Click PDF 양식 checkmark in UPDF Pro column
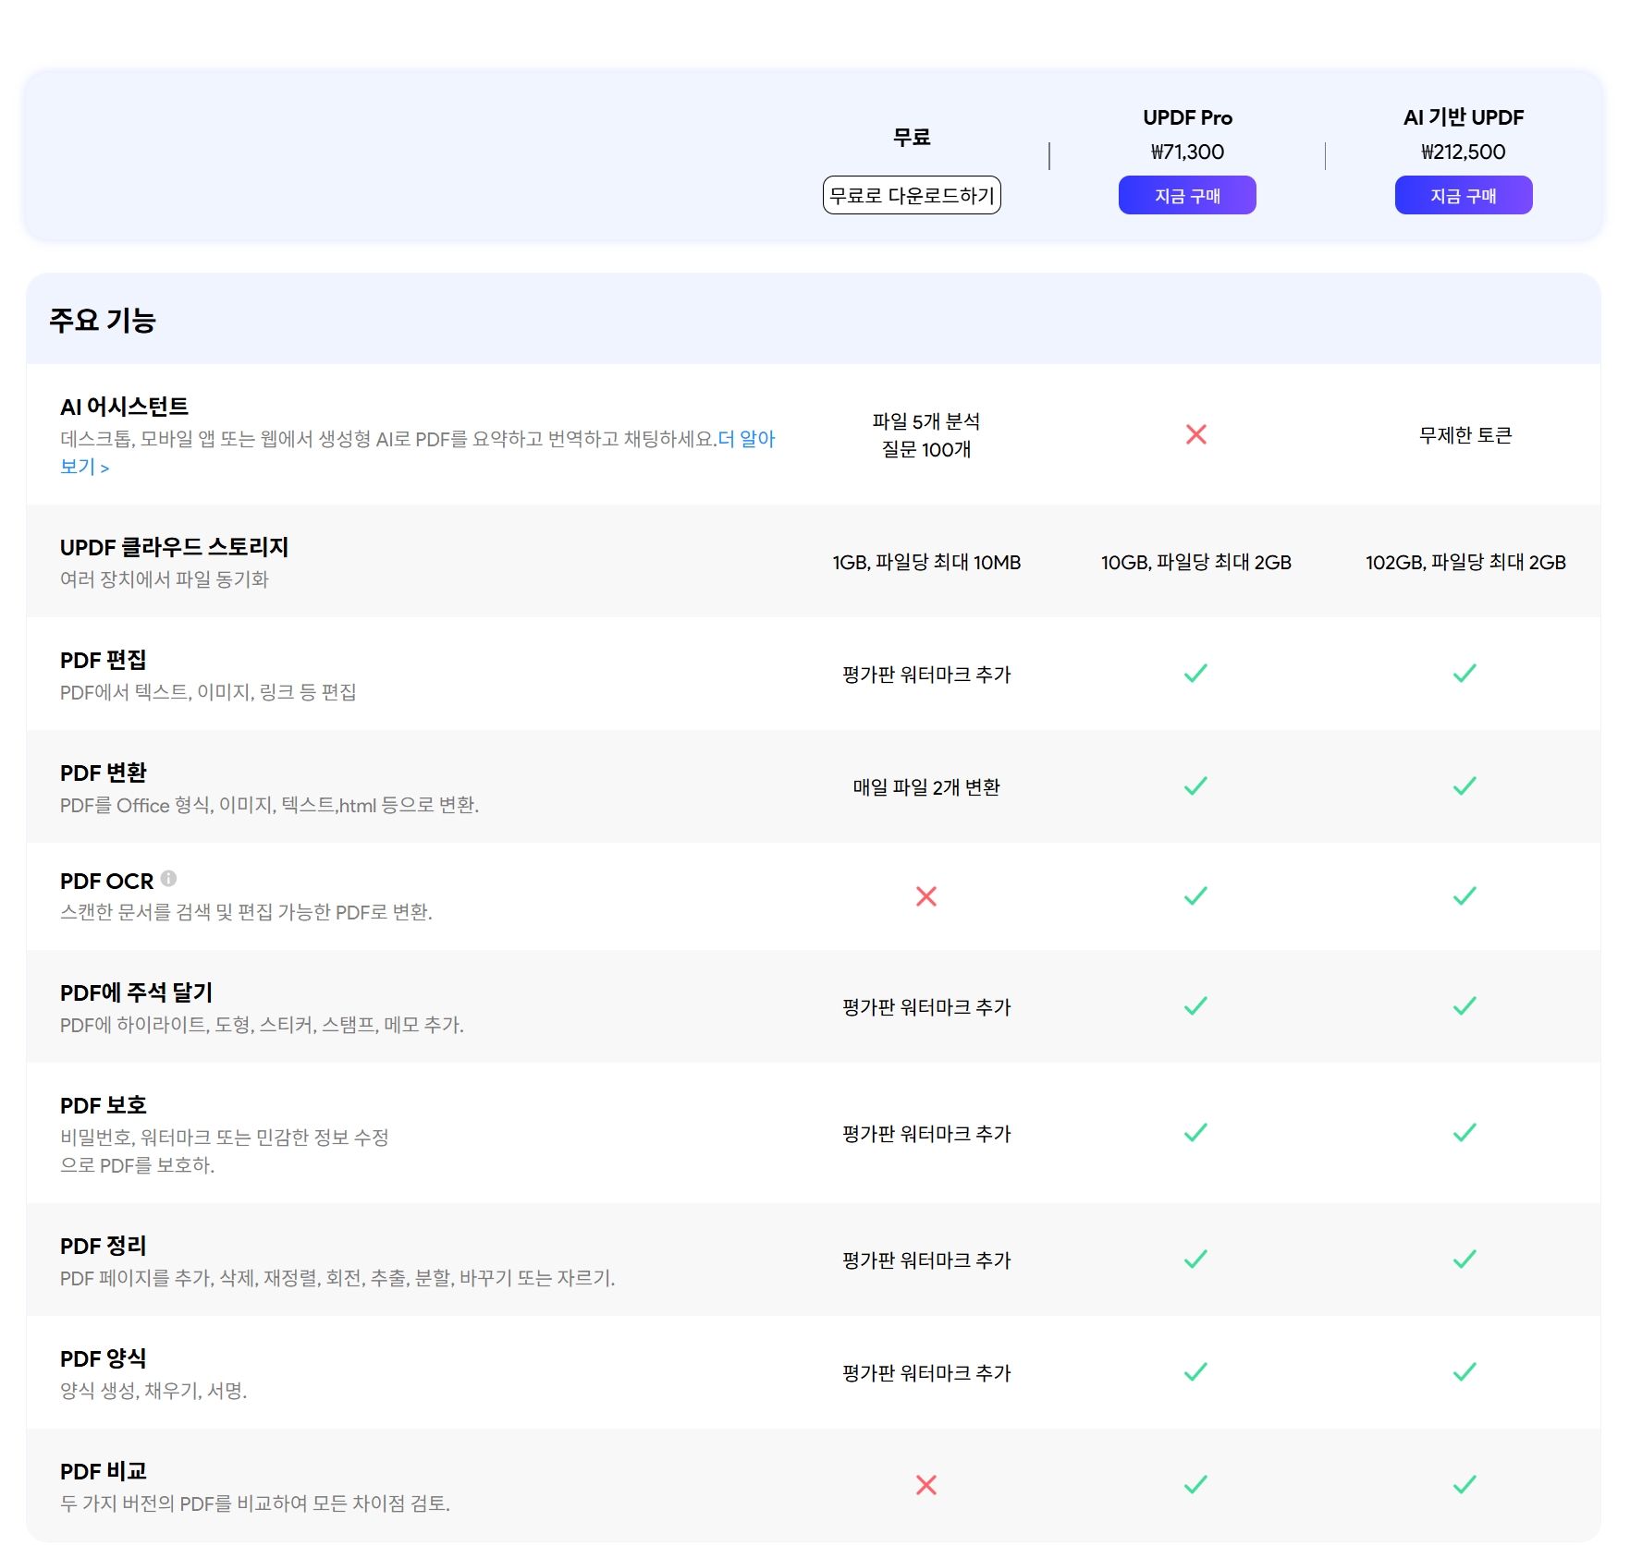 pyautogui.click(x=1196, y=1372)
